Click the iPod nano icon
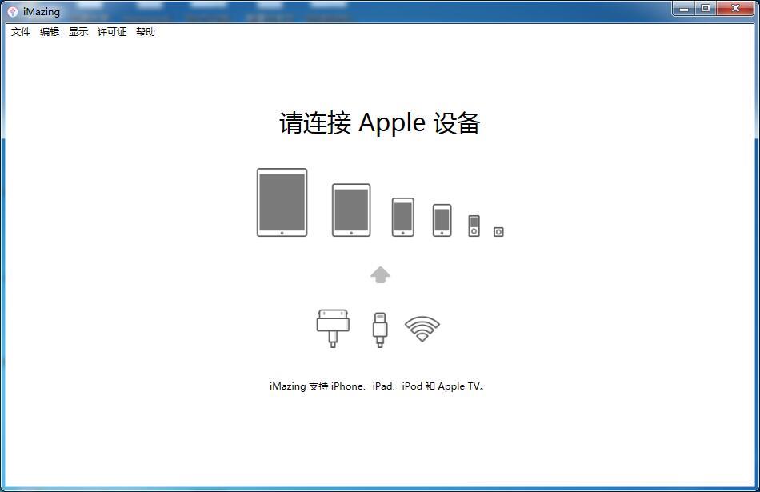This screenshot has width=760, height=492. pos(474,226)
